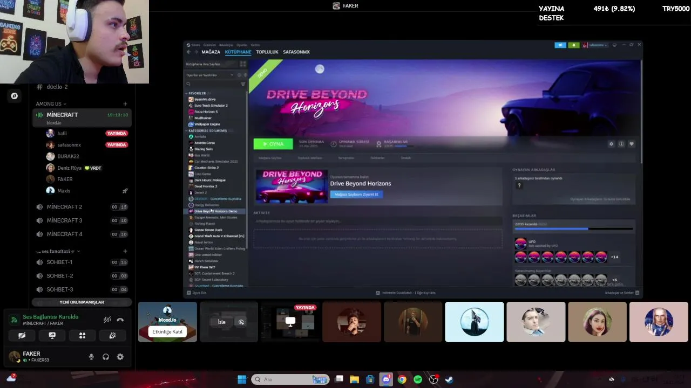Open Steam library grid view icon
This screenshot has width=691, height=388.
243,64
